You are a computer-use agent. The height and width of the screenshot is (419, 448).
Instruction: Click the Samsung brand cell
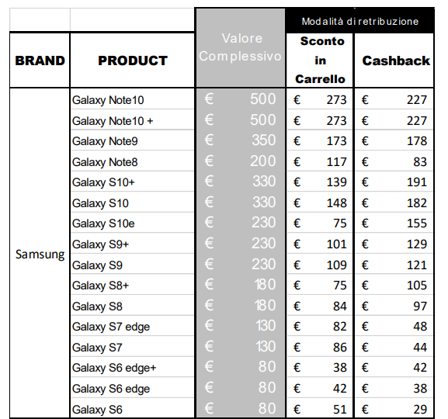pyautogui.click(x=40, y=254)
